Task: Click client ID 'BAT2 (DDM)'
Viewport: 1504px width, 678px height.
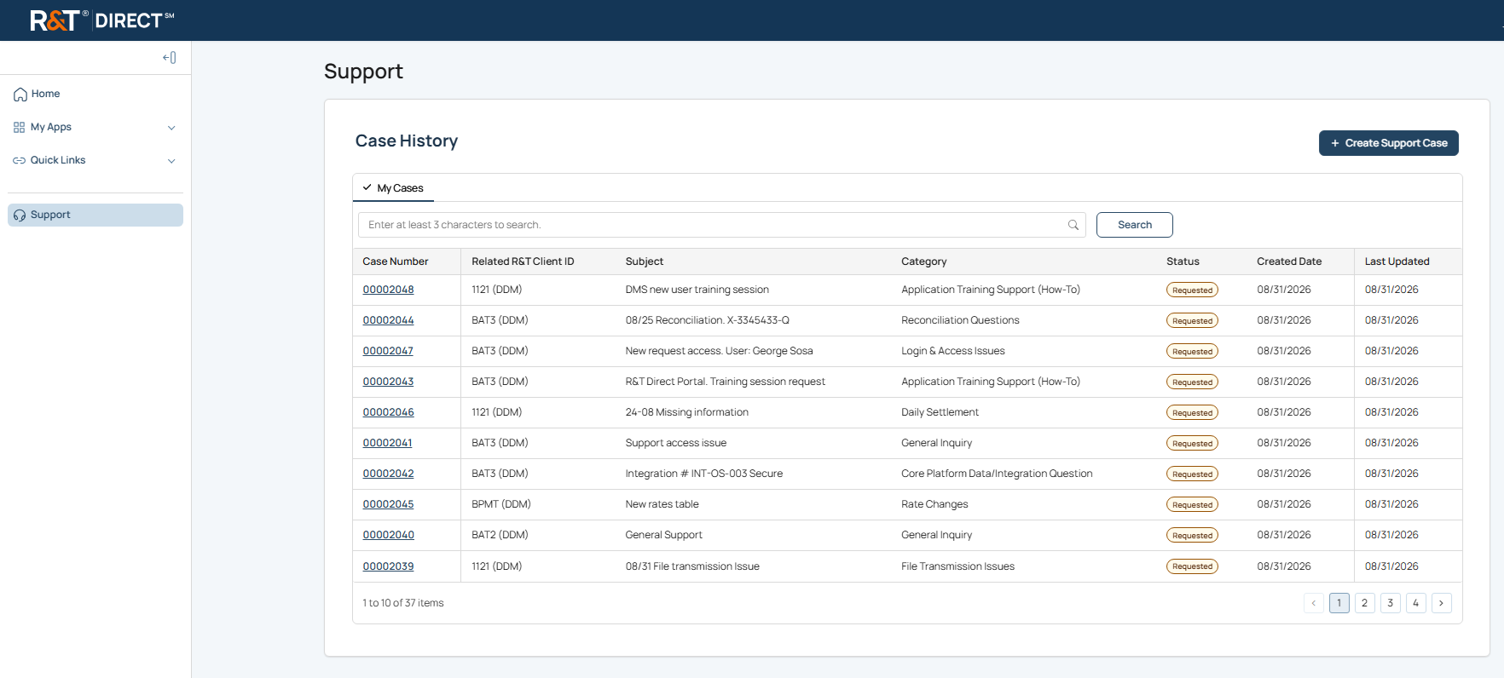Action: pyautogui.click(x=500, y=535)
